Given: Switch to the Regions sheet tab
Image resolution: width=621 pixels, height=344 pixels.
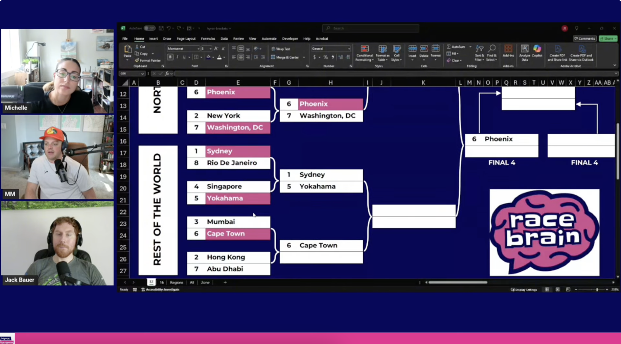Looking at the screenshot, I should coord(177,282).
